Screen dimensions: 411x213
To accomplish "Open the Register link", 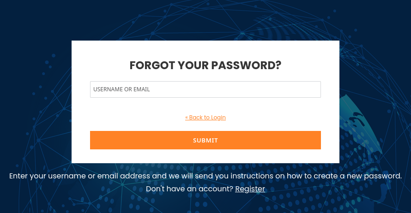I will point(250,189).
